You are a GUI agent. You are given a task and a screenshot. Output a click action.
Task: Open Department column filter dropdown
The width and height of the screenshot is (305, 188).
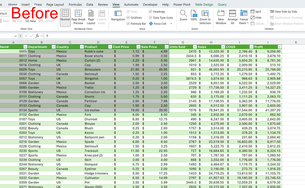click(x=53, y=47)
